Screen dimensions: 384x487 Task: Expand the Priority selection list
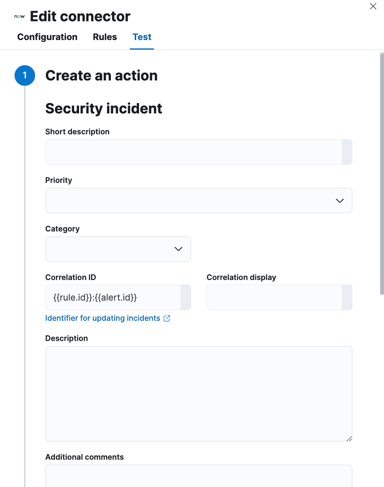point(199,201)
